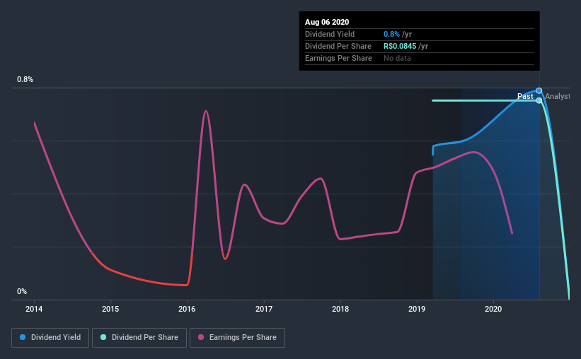The image size is (581, 359).
Task: Click the 2018 label on the x-axis
Action: coord(340,309)
